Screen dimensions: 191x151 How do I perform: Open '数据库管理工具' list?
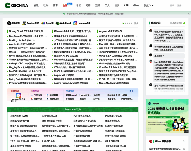click(x=112, y=121)
